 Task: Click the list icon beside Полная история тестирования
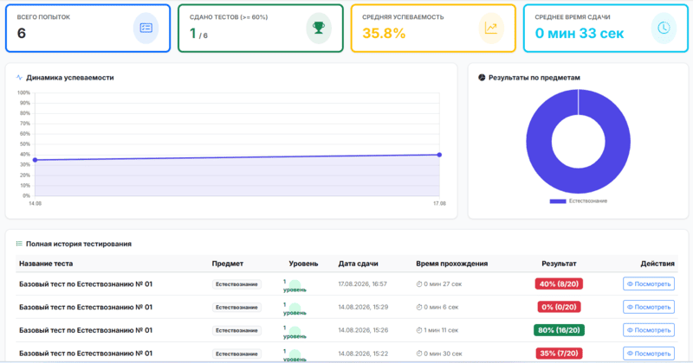click(19, 244)
